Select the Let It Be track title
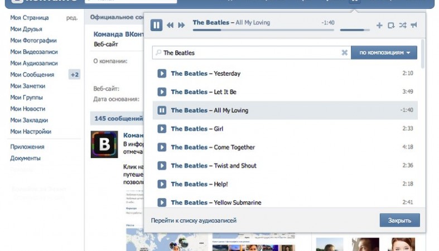 (x=225, y=92)
